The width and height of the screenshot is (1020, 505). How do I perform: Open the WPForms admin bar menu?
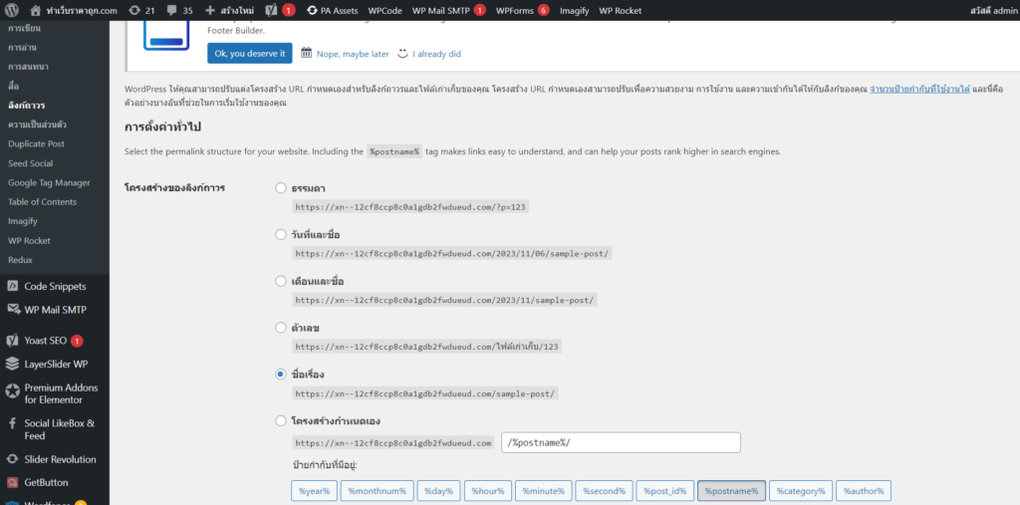522,10
